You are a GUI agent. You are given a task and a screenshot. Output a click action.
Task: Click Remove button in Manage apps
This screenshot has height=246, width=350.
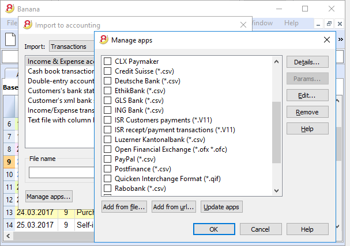[x=307, y=112]
